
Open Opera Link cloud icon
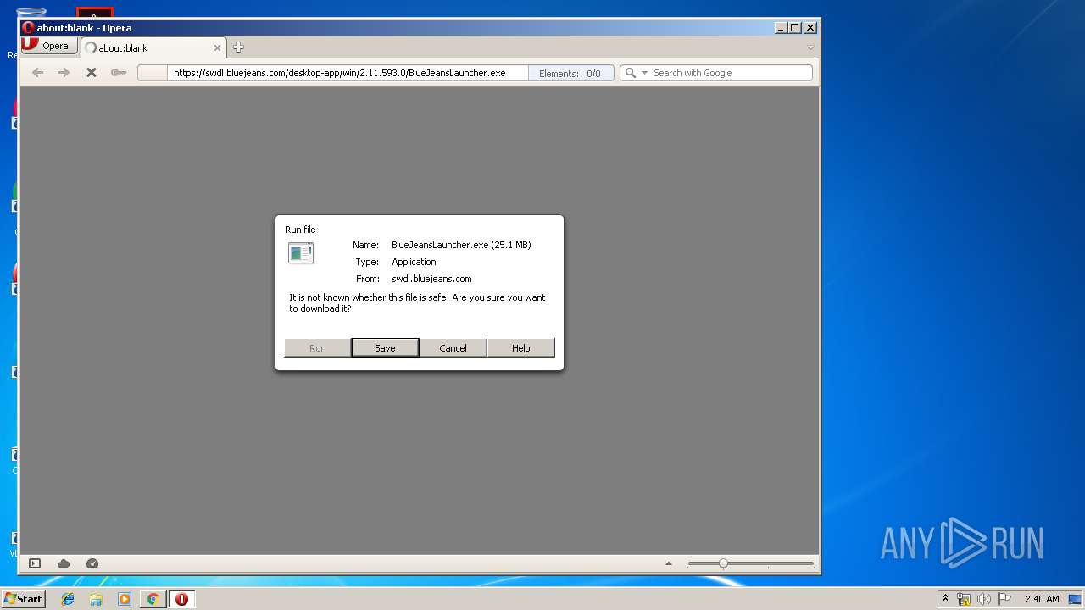64,563
